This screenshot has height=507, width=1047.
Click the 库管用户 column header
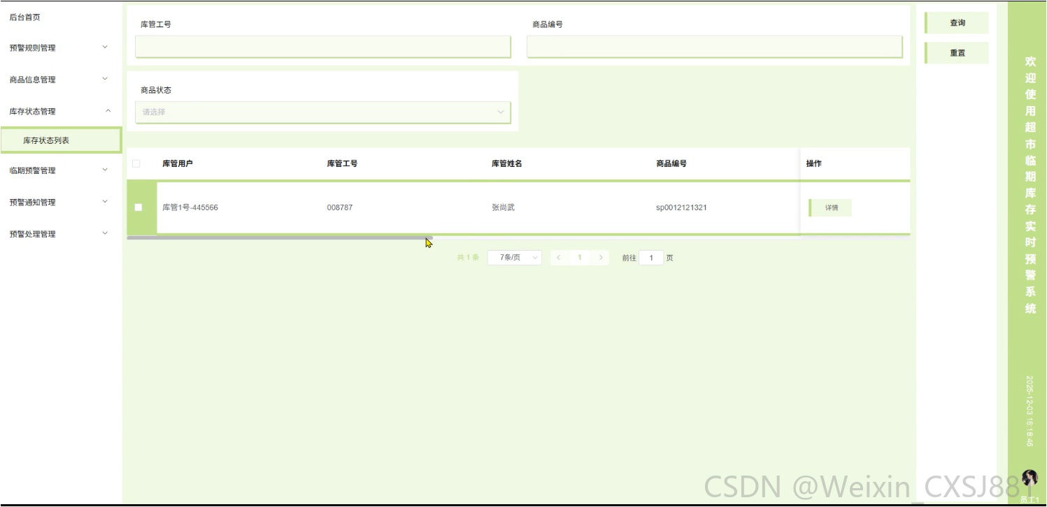[178, 163]
